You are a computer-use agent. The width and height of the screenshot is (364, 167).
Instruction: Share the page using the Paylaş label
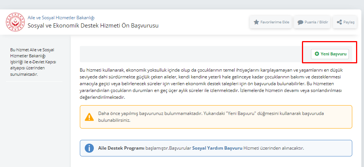pos(349,22)
